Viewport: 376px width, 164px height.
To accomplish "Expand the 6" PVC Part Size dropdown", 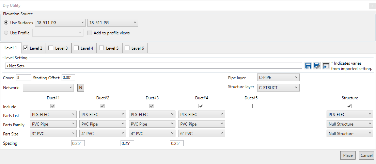I will click(x=201, y=134).
